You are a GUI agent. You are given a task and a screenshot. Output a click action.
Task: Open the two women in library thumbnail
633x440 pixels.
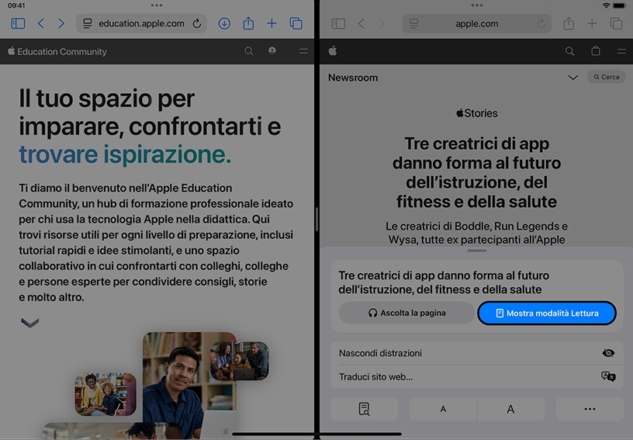point(105,394)
